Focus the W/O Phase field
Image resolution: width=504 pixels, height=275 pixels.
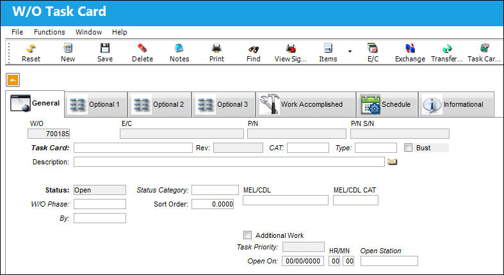tap(100, 204)
